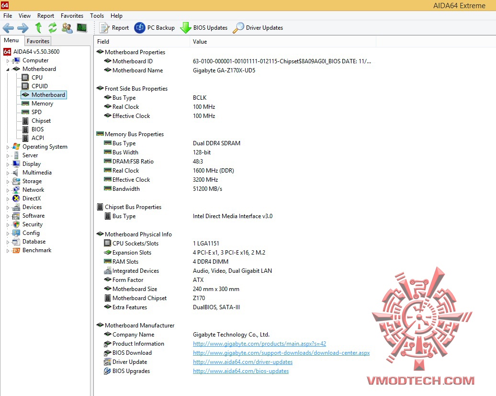Select the Security shield icon

pos(16,224)
